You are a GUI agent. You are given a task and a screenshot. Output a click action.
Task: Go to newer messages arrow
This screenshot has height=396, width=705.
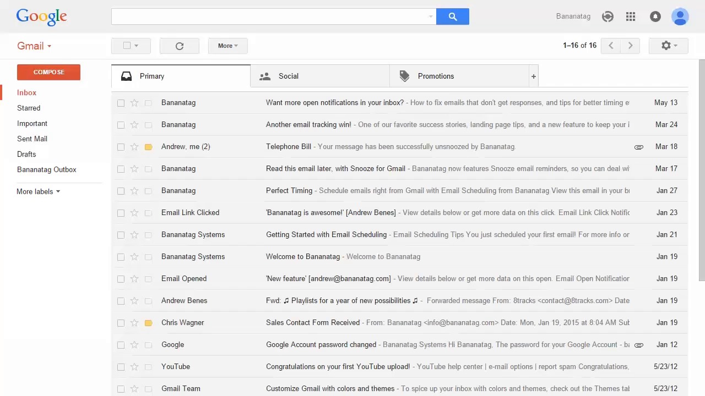point(611,46)
